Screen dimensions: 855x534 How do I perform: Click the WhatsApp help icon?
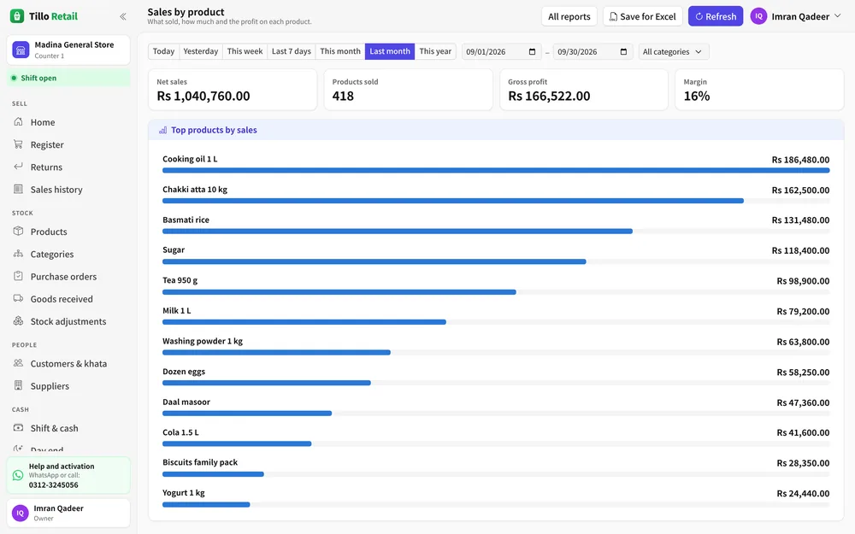click(x=18, y=475)
